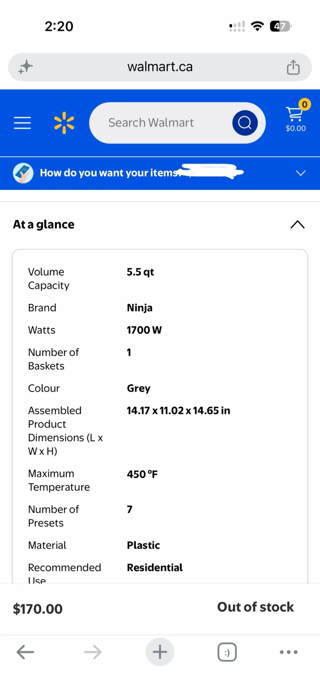Tap the Walmart spark logo
Viewport: 320px width, 697px height.
click(64, 123)
